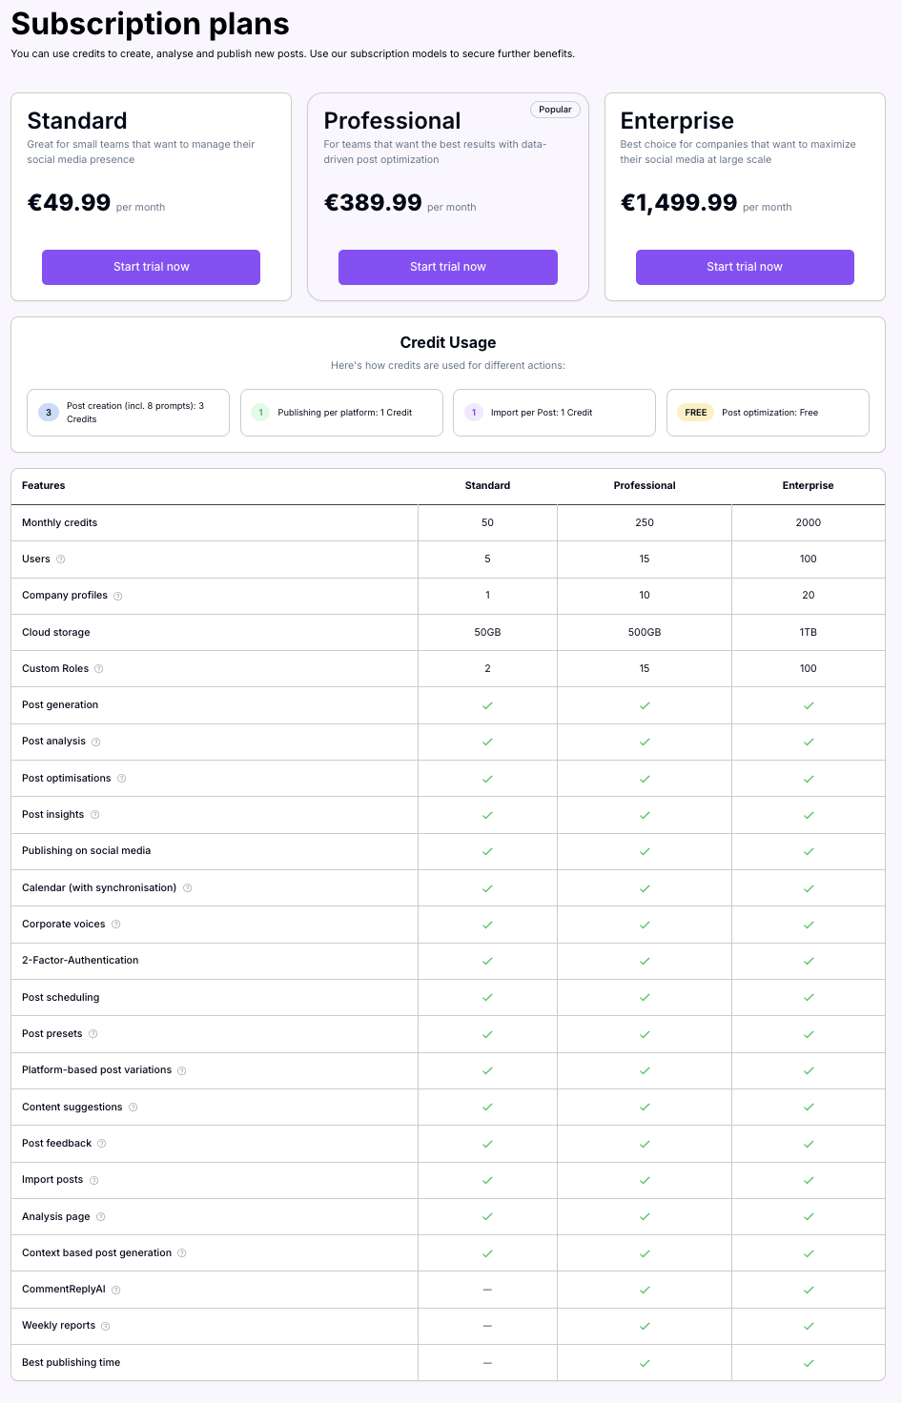Screen dimensions: 902x1403
Task: Select the Post creation 3 Credits card
Action: (x=128, y=413)
